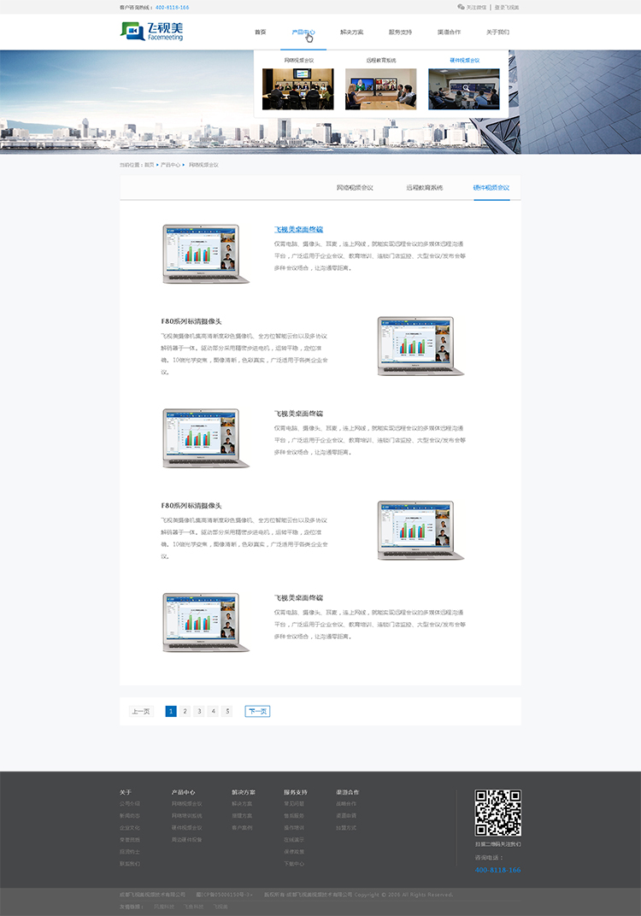The height and width of the screenshot is (916, 641).
Task: Open 服务支持 in the top navigation
Action: (x=400, y=32)
